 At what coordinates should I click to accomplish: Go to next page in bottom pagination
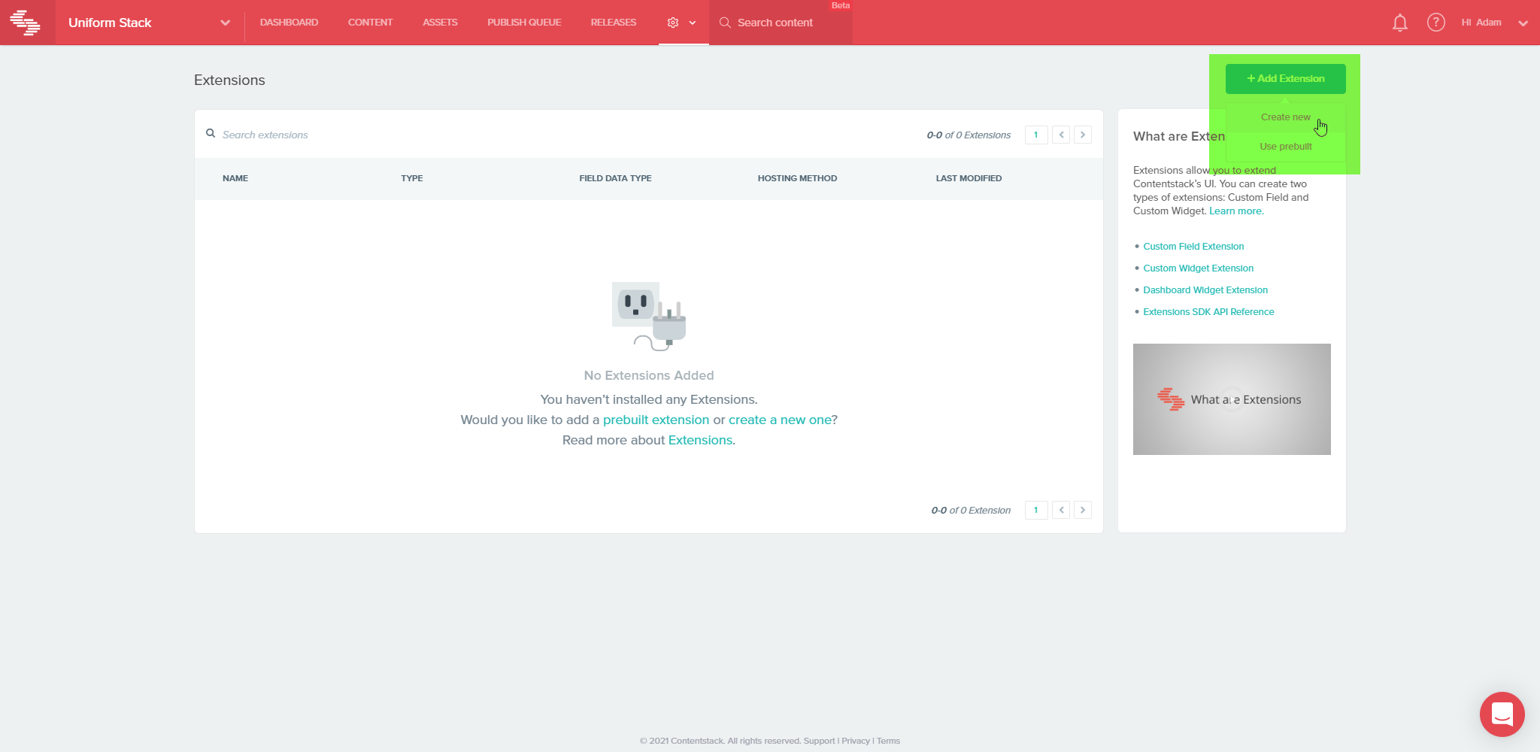pos(1083,510)
